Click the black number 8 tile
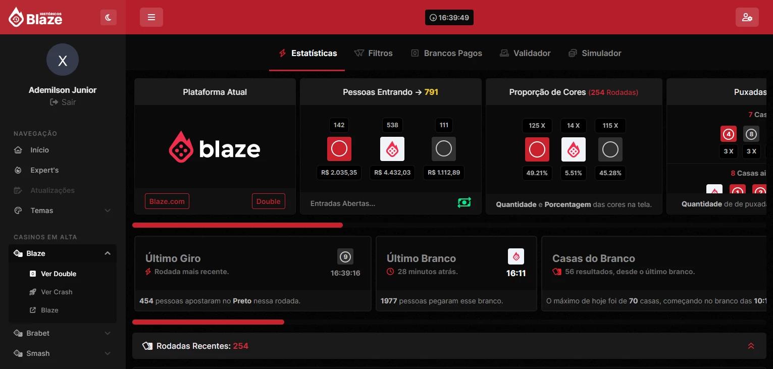This screenshot has height=369, width=773. 751,134
